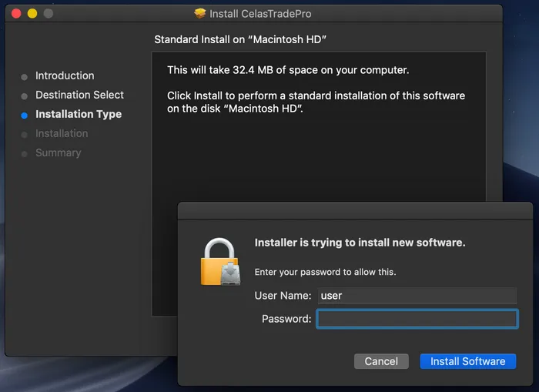Click the 'Install CelasTradePro' window title text

(261, 14)
